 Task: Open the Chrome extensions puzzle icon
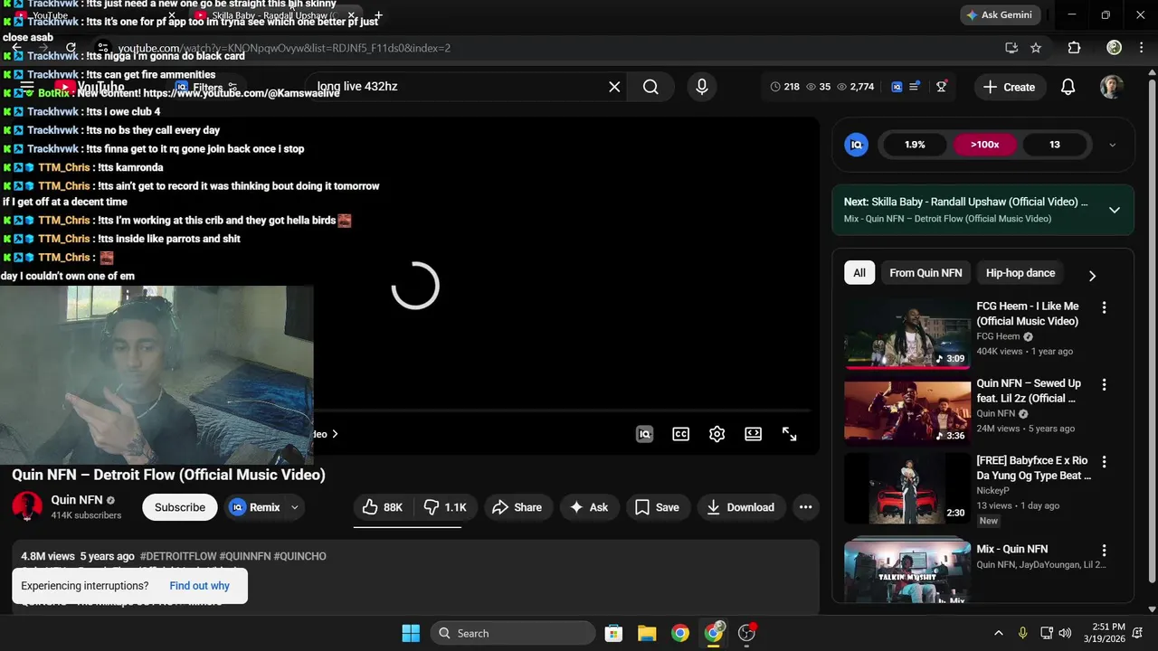tap(1074, 48)
